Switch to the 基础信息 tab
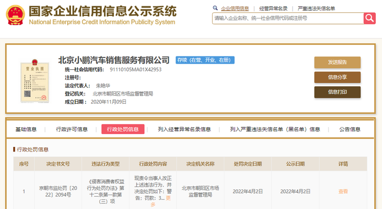382x209 pixels. (x=26, y=129)
